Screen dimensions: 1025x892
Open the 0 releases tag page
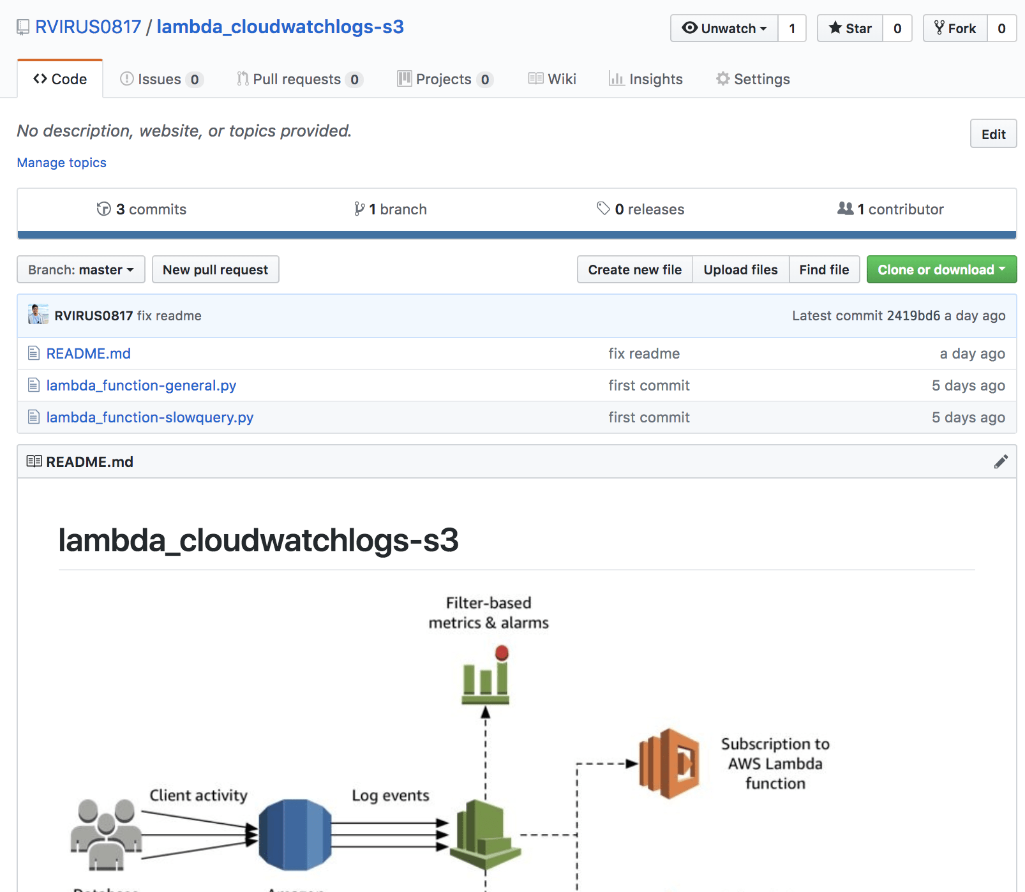coord(641,209)
